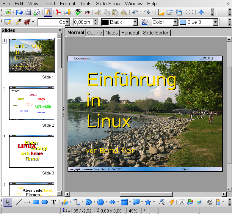Increase the line width with the up stepper
The height and width of the screenshot is (214, 232).
point(96,21)
